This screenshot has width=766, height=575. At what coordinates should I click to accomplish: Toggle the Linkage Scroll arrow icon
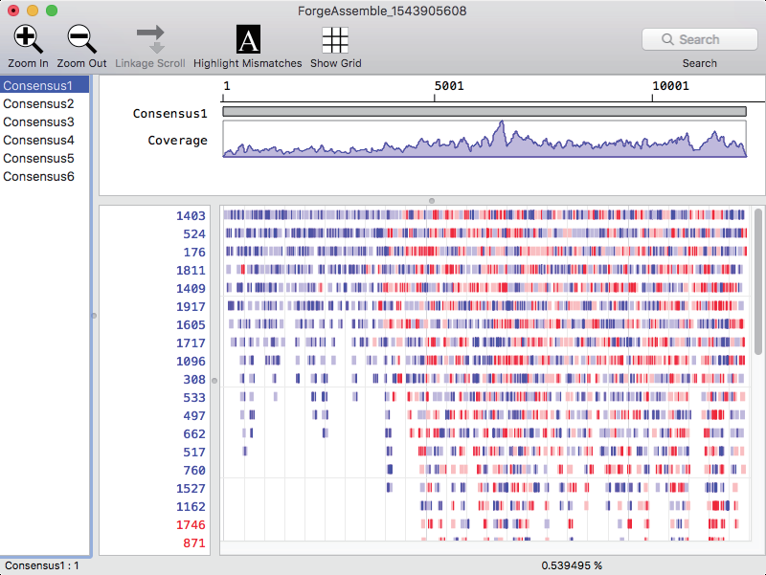click(150, 39)
